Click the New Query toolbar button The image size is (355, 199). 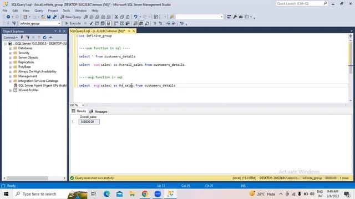pos(70,17)
